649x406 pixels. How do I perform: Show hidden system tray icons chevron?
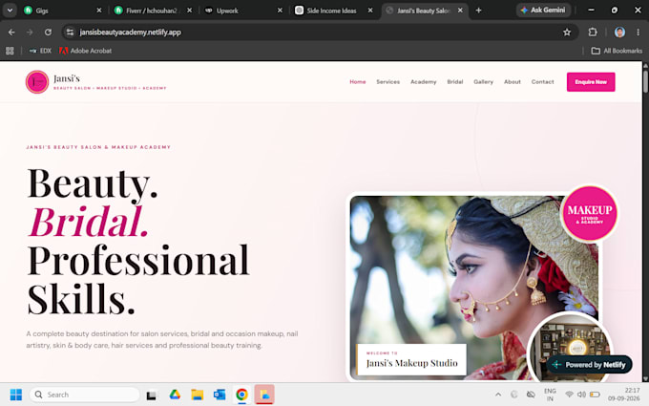coord(498,395)
